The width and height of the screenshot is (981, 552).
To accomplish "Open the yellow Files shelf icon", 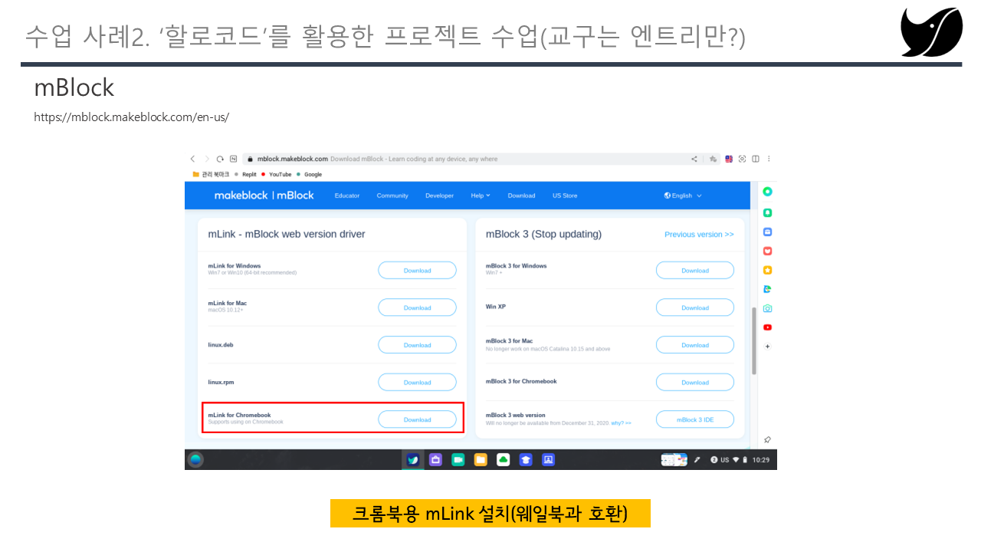I will (481, 460).
